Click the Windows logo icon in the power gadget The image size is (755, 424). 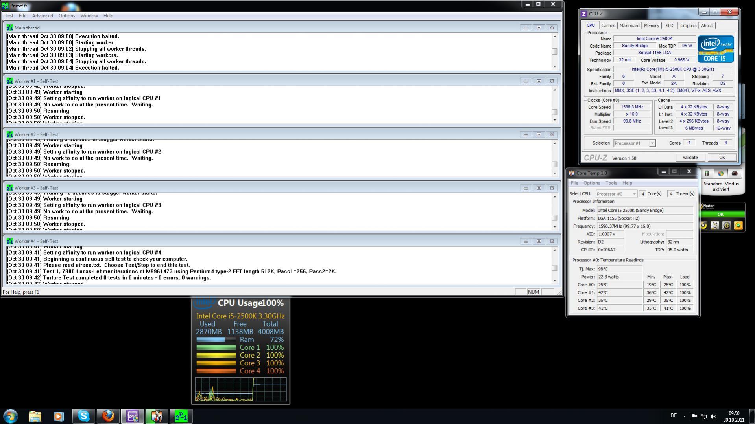720,174
